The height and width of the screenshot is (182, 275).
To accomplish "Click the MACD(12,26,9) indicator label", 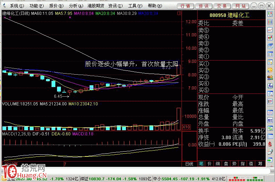I will click(x=16, y=134).
